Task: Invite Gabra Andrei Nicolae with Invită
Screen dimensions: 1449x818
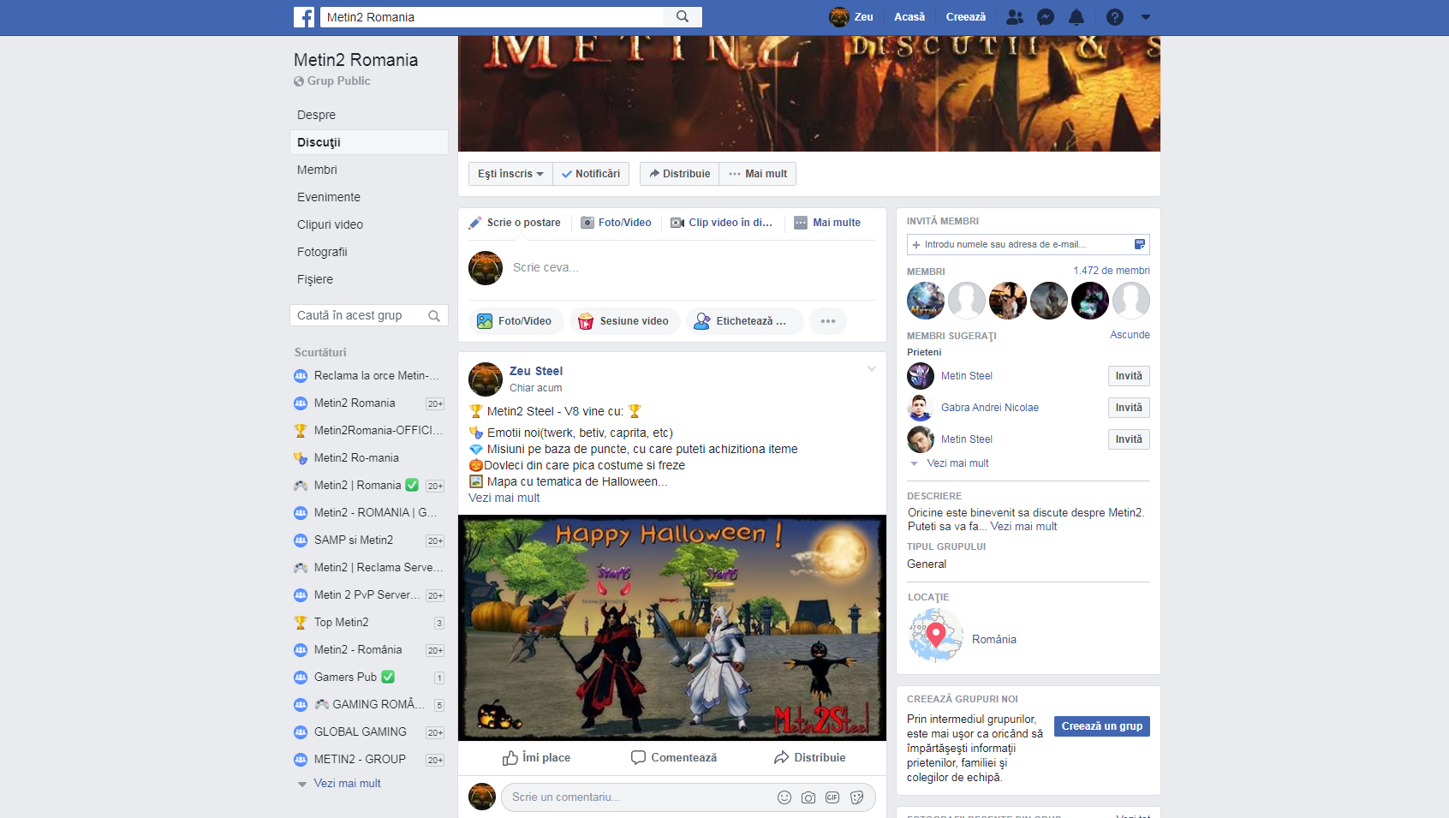Action: pos(1129,408)
